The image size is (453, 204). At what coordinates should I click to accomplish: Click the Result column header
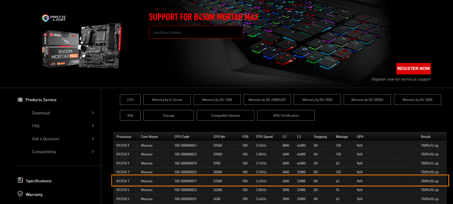click(426, 137)
